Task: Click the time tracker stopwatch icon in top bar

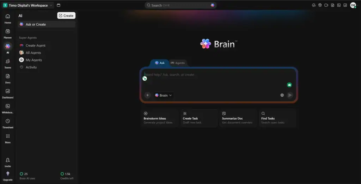Action: coord(320,5)
